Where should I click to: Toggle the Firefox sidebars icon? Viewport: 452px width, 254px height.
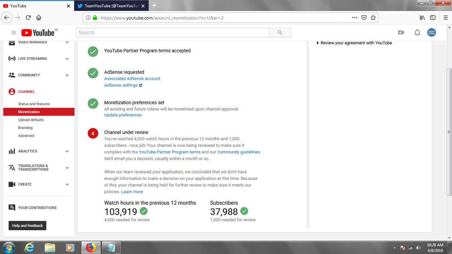pos(433,17)
